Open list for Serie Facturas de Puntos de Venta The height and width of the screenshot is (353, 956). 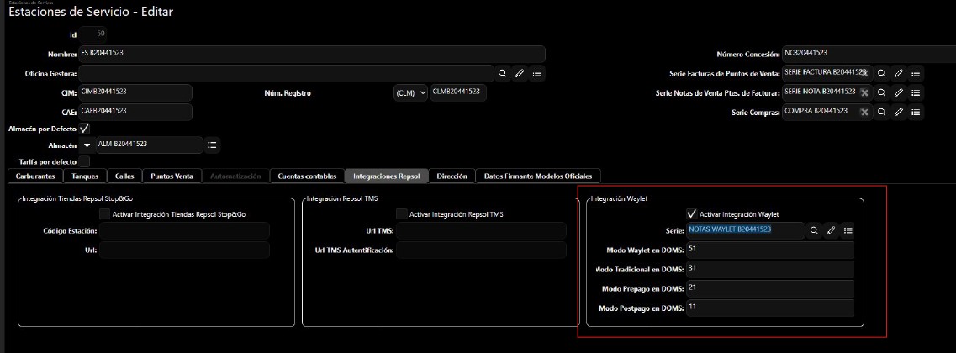[x=916, y=73]
